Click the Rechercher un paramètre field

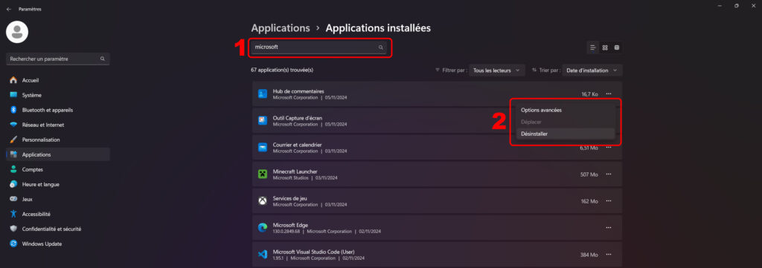pyautogui.click(x=58, y=59)
